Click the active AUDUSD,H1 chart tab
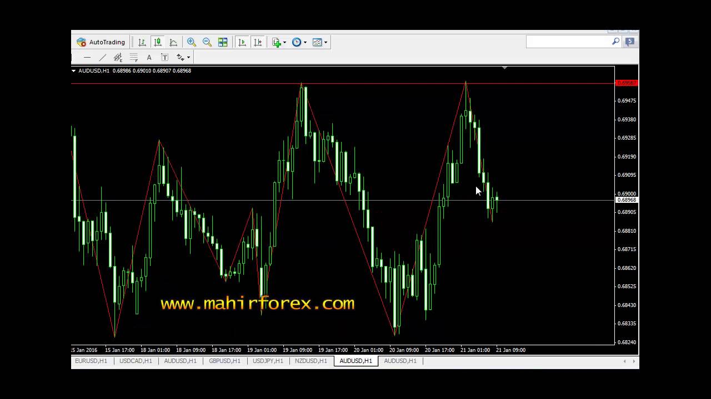The image size is (711, 399). (355, 361)
